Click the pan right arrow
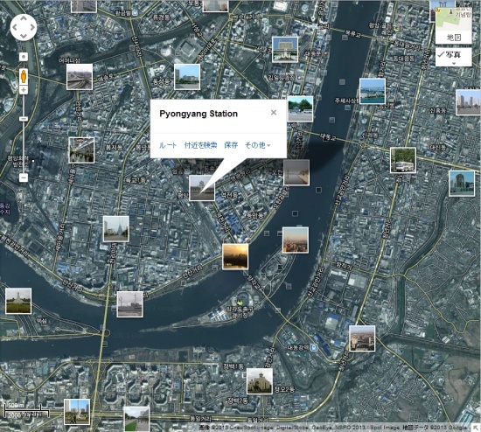This screenshot has width=481, height=432. [x=32, y=27]
